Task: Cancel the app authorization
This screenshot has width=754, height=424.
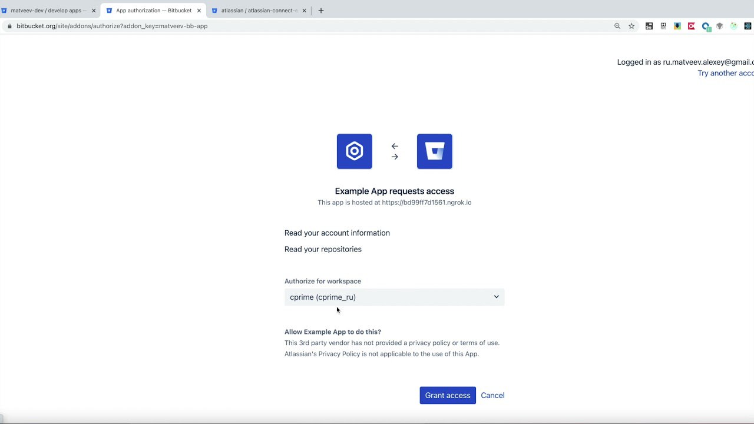Action: pos(492,395)
